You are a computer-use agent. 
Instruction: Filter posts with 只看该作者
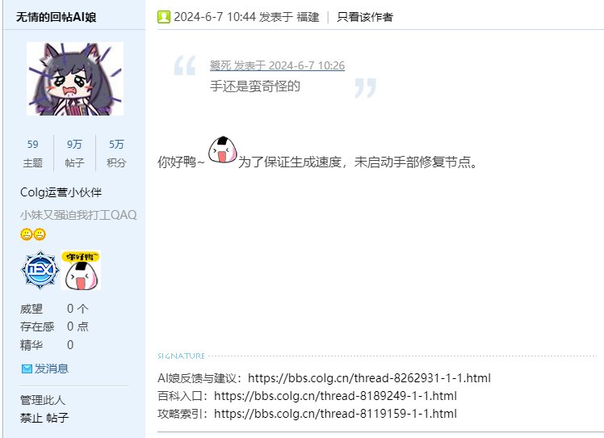tap(365, 17)
